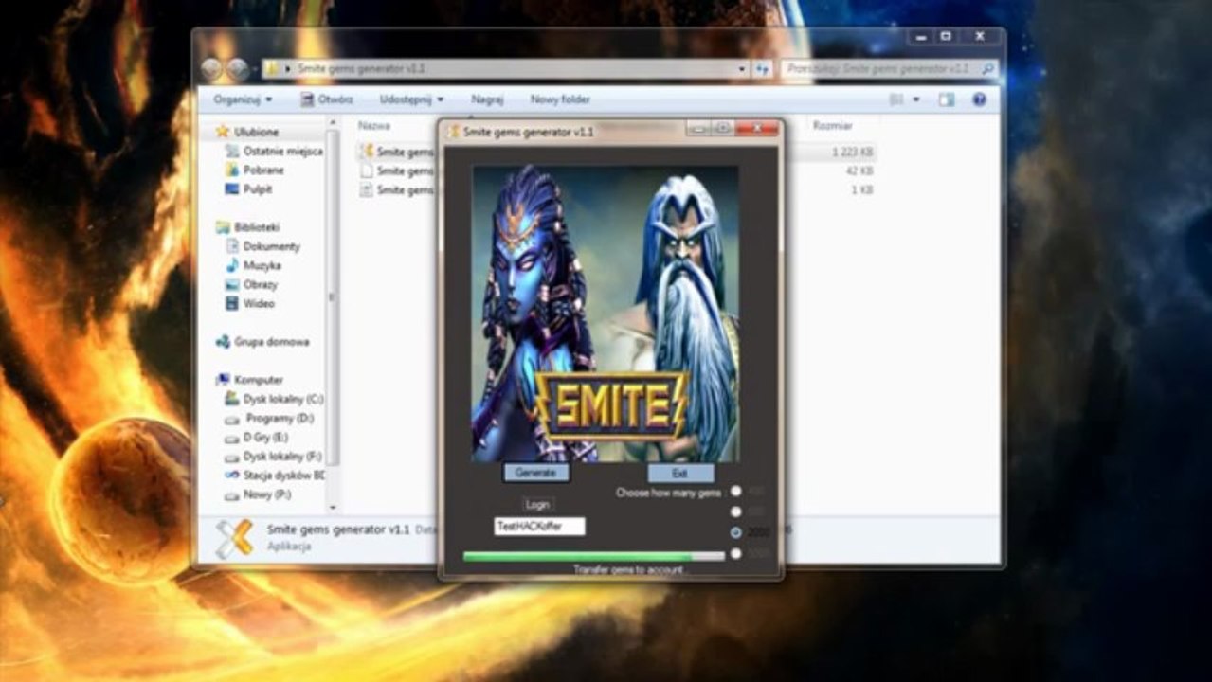The image size is (1212, 682).
Task: Click the Smite icon in generator title bar
Action: click(453, 132)
